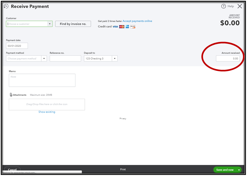The height and width of the screenshot is (176, 247).
Task: Click the Discover card logo
Action: [133, 27]
